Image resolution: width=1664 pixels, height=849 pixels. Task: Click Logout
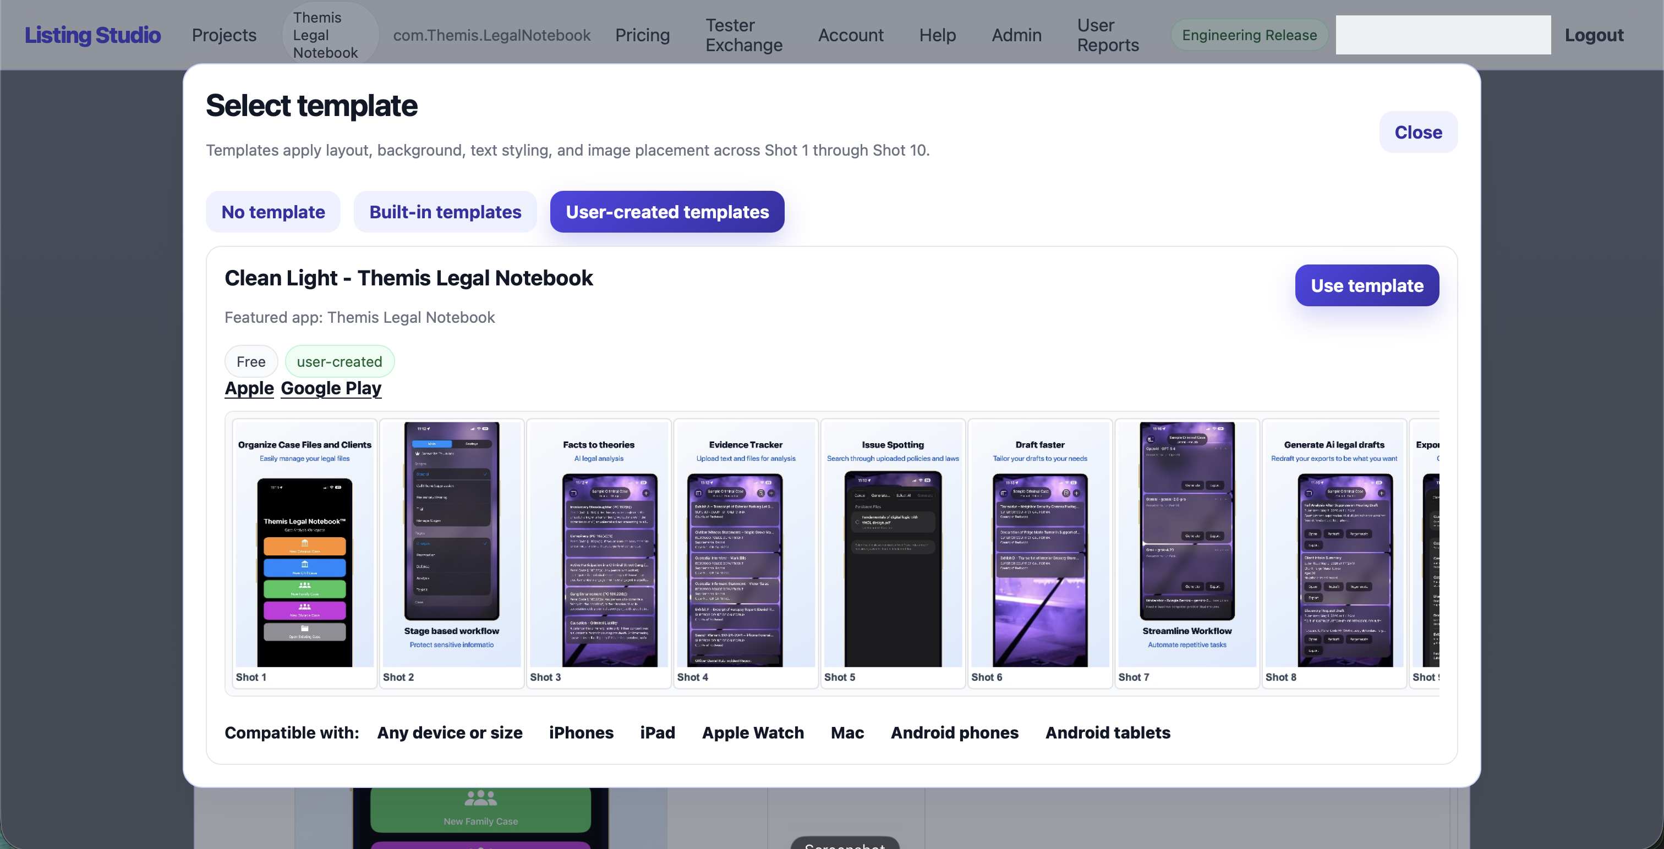1594,35
